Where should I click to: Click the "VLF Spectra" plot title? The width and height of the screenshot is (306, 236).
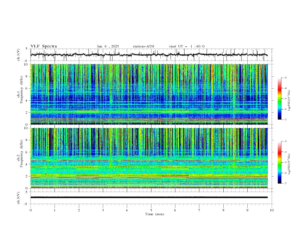pyautogui.click(x=44, y=46)
